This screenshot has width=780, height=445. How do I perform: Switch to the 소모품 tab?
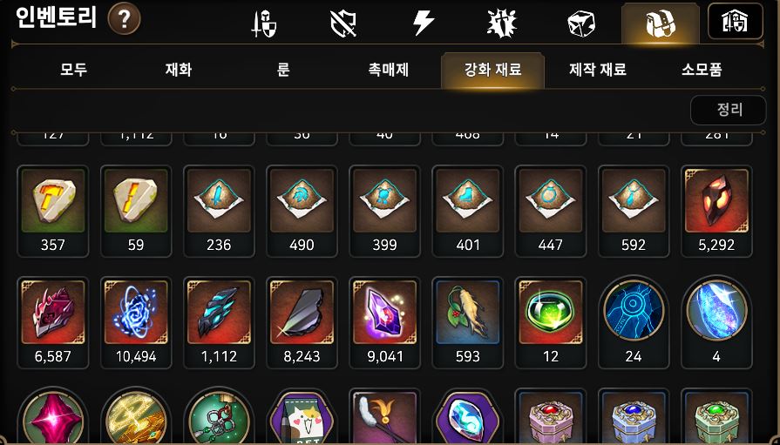[x=702, y=70]
